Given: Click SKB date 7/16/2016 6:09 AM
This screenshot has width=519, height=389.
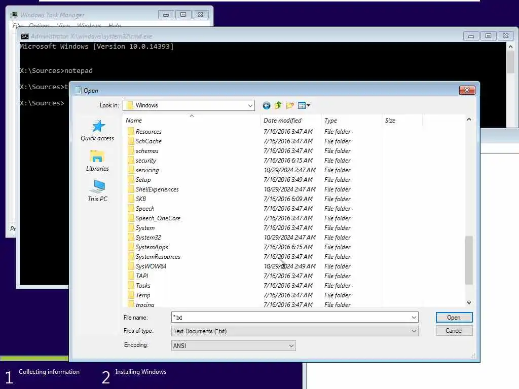Looking at the screenshot, I should 288,199.
